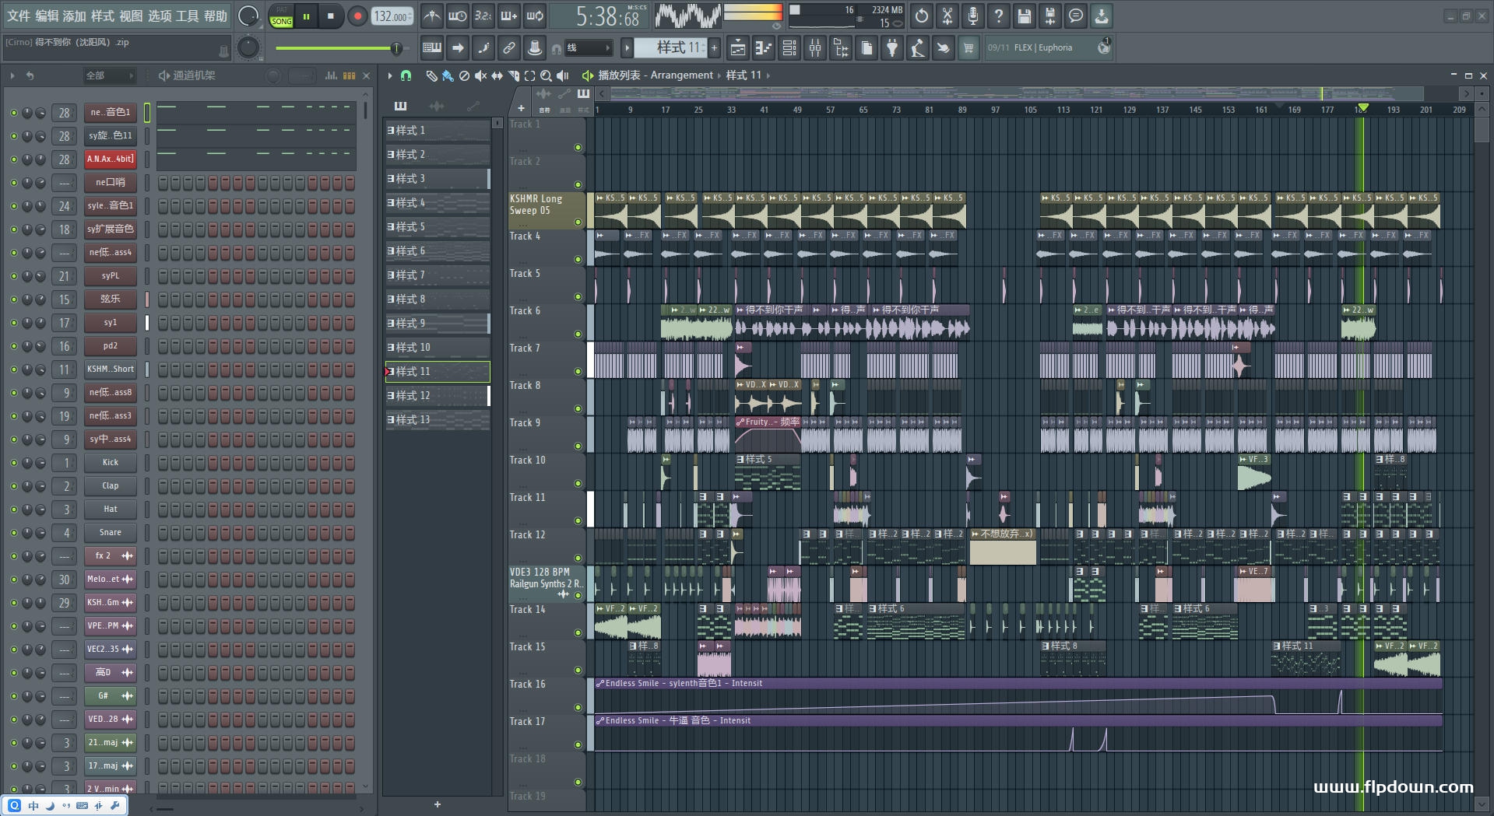
Task: Click the metronome icon
Action: [x=431, y=16]
